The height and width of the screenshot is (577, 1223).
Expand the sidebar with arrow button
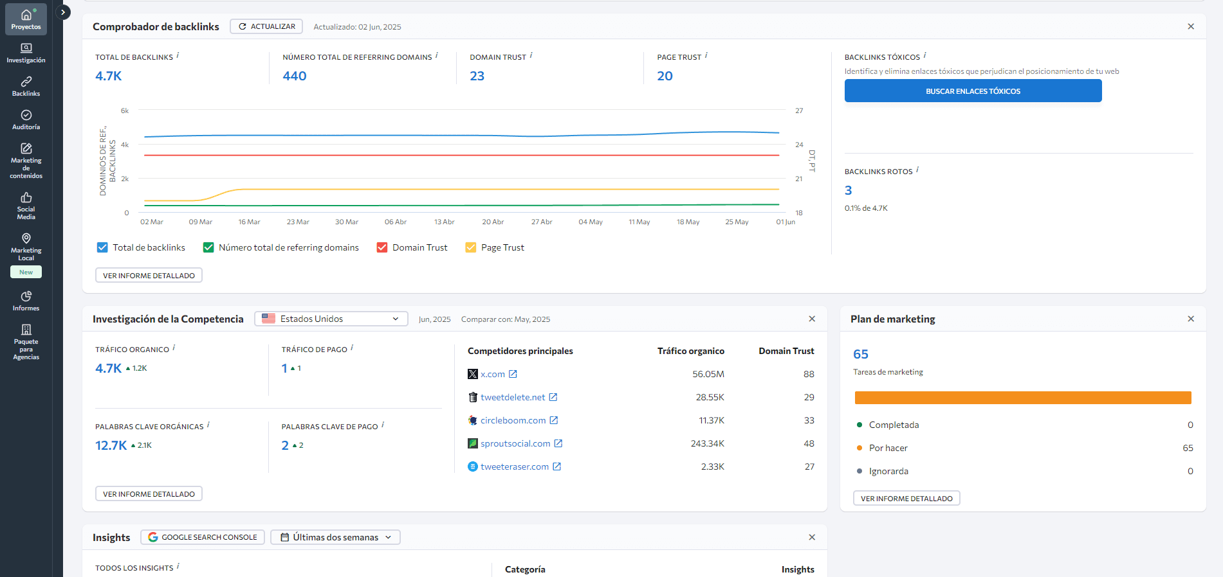(63, 12)
